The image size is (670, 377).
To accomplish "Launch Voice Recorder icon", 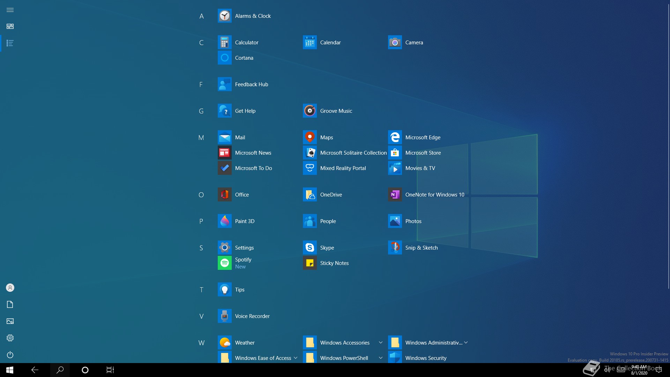I will click(x=224, y=316).
